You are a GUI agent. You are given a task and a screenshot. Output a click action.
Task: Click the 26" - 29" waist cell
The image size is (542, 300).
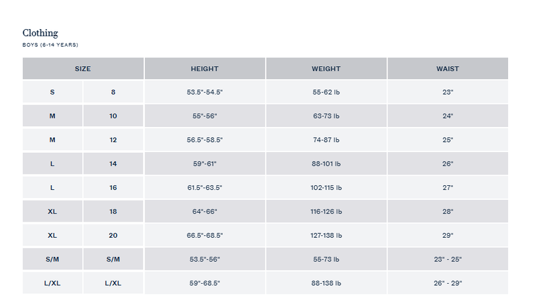[447, 284]
